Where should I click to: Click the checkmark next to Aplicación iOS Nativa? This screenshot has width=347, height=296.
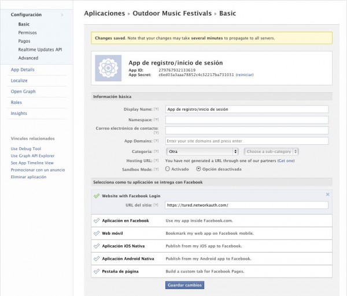(x=97, y=246)
